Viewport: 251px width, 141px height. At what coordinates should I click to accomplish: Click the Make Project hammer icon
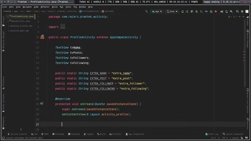click(x=146, y=11)
